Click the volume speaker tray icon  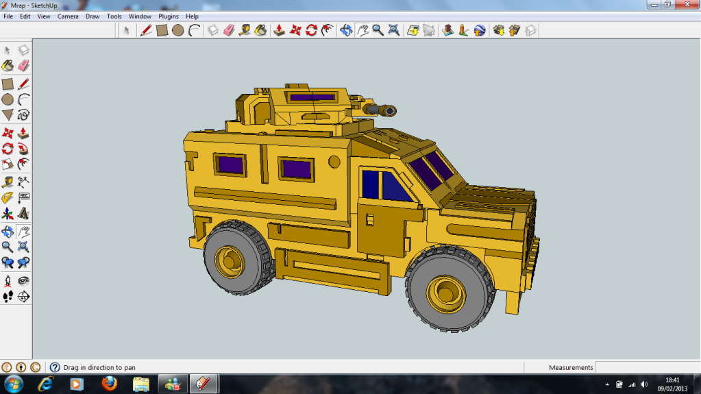tap(644, 384)
